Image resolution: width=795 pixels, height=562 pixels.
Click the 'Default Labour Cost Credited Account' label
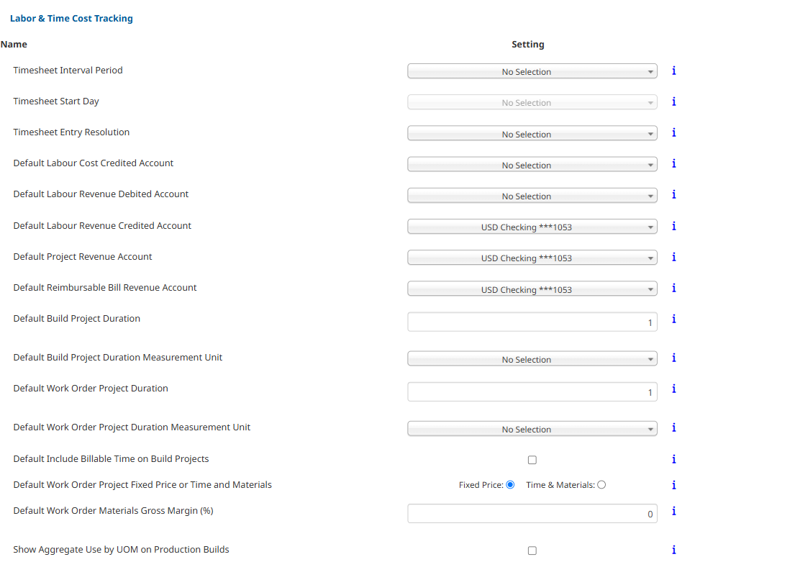pos(94,163)
